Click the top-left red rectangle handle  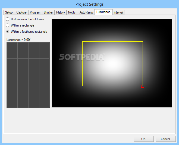[x=82, y=41]
